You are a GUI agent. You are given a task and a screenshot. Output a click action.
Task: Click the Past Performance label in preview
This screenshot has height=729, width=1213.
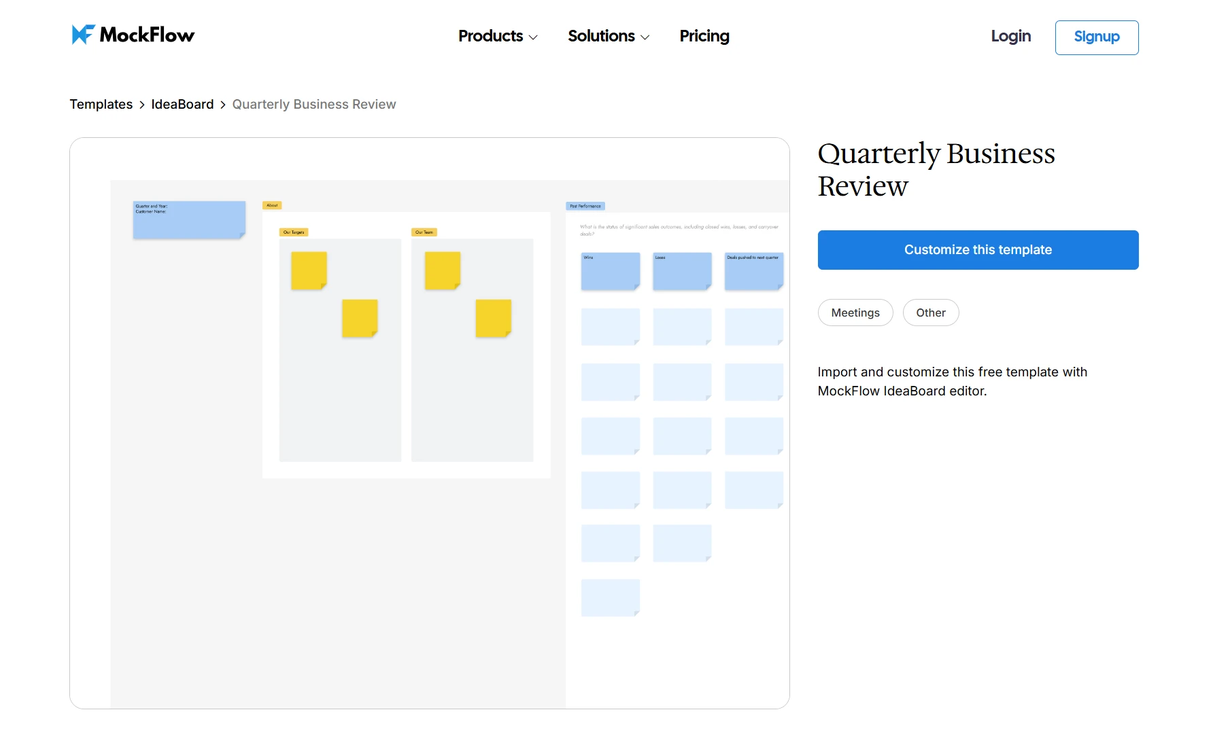coord(585,206)
